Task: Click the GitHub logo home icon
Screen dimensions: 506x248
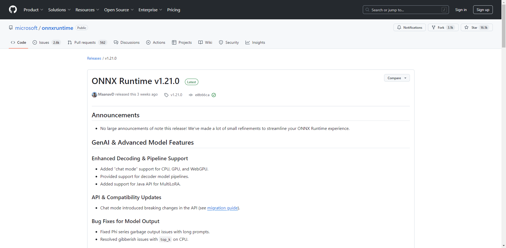Action: click(x=13, y=10)
